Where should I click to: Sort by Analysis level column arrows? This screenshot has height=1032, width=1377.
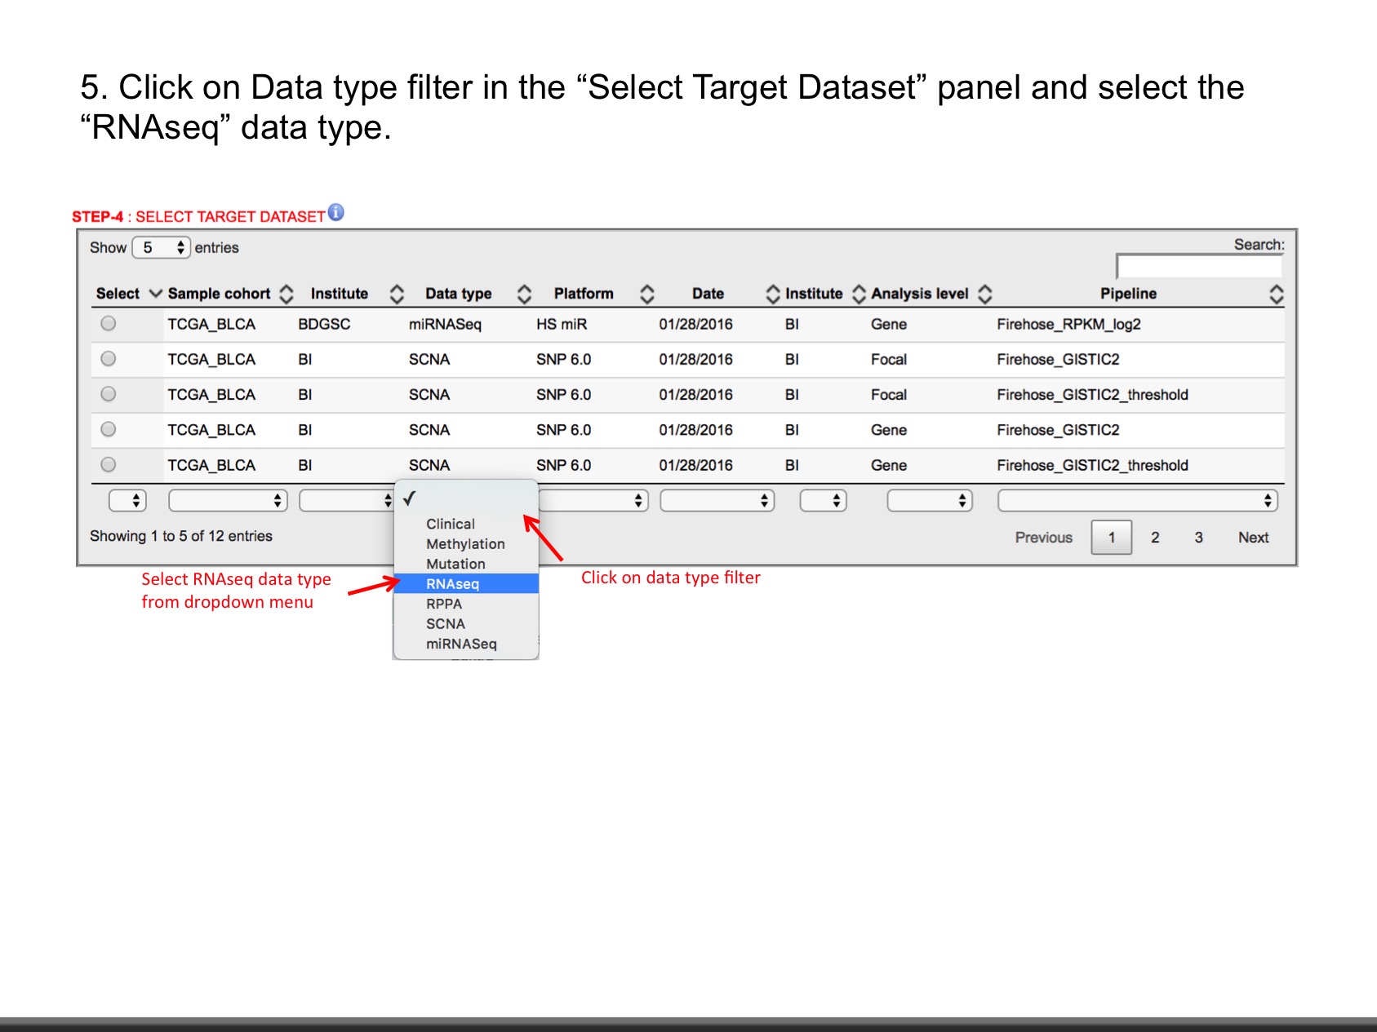[985, 294]
